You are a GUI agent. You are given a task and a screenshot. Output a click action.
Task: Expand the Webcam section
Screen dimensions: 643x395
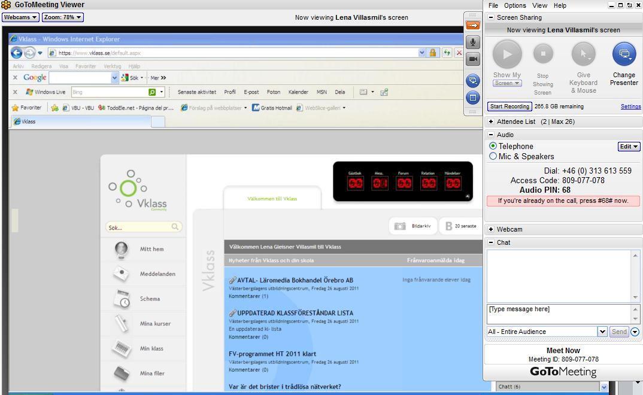pos(491,229)
